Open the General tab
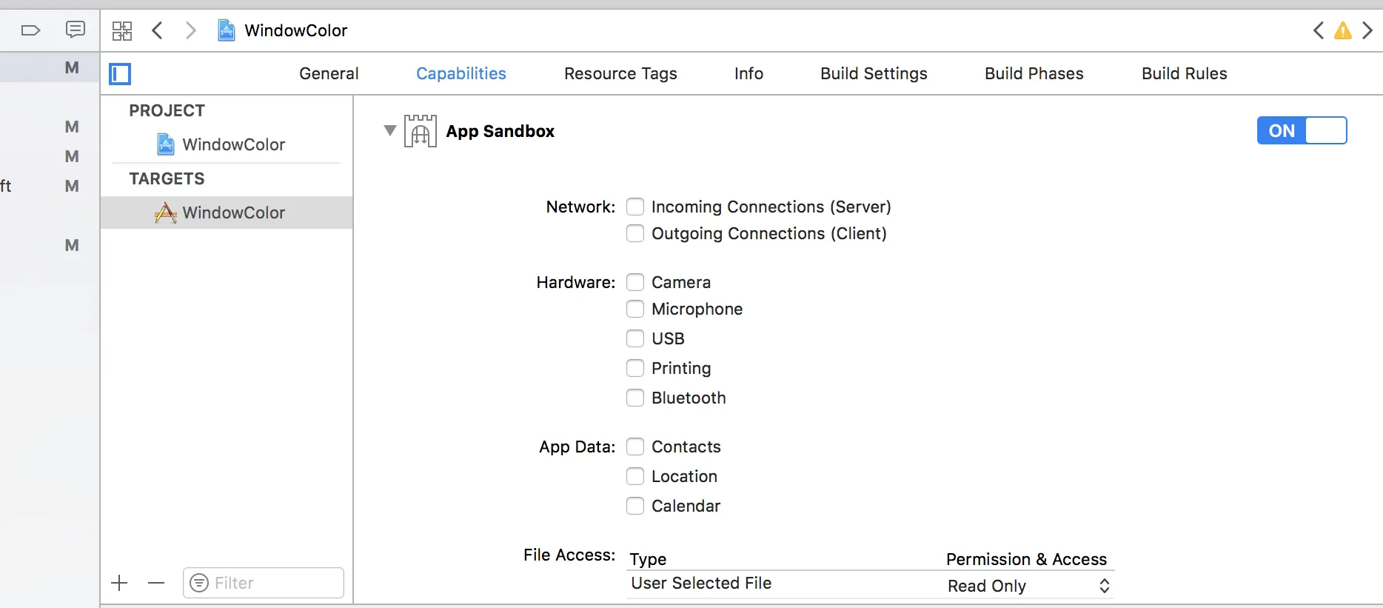Viewport: 1383px width, 608px height. coord(329,73)
